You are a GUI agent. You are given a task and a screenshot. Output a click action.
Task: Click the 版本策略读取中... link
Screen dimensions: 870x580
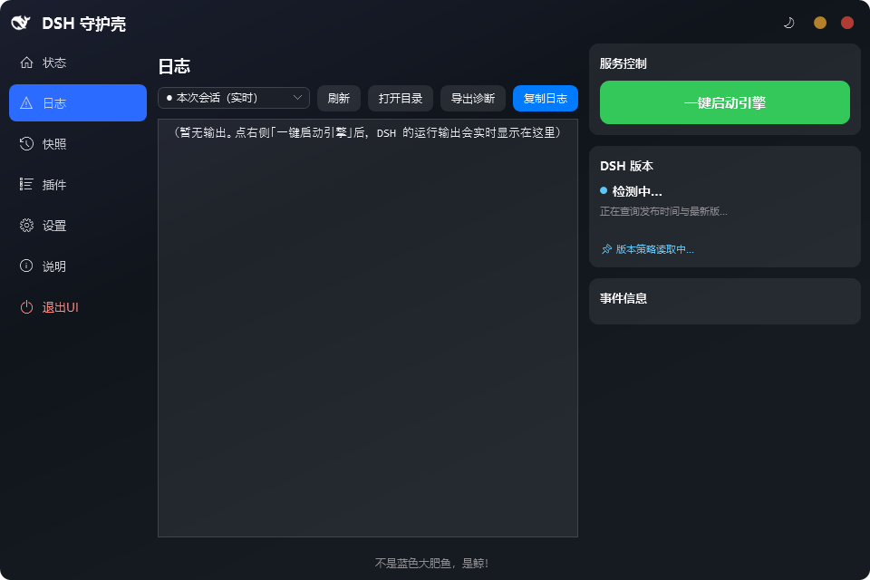click(x=654, y=249)
